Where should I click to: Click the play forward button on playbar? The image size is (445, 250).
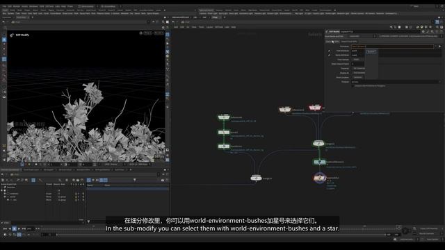coord(19,228)
